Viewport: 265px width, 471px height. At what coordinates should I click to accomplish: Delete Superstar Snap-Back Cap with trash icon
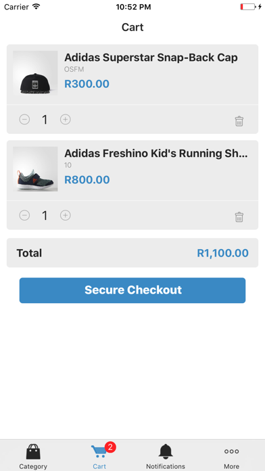click(x=239, y=121)
